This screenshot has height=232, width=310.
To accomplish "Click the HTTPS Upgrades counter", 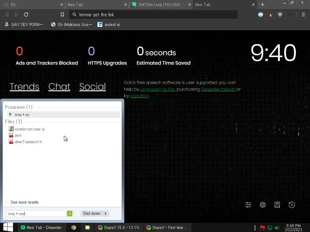I will pos(107,56).
